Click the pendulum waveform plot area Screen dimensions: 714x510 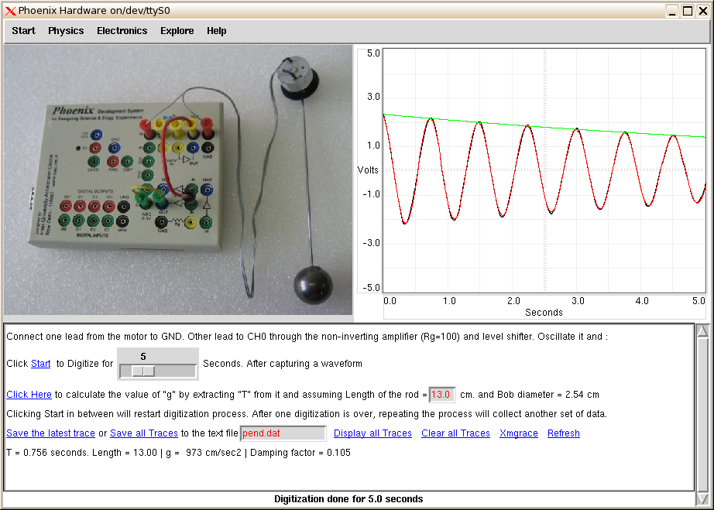pyautogui.click(x=544, y=170)
